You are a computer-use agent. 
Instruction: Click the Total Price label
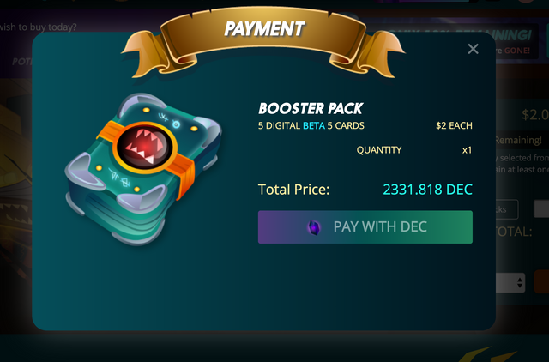tap(293, 190)
